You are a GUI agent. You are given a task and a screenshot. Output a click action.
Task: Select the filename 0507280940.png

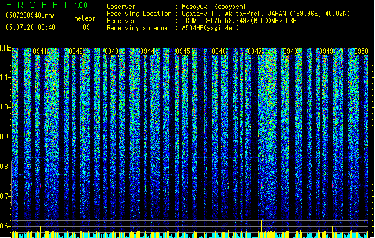tap(30, 16)
